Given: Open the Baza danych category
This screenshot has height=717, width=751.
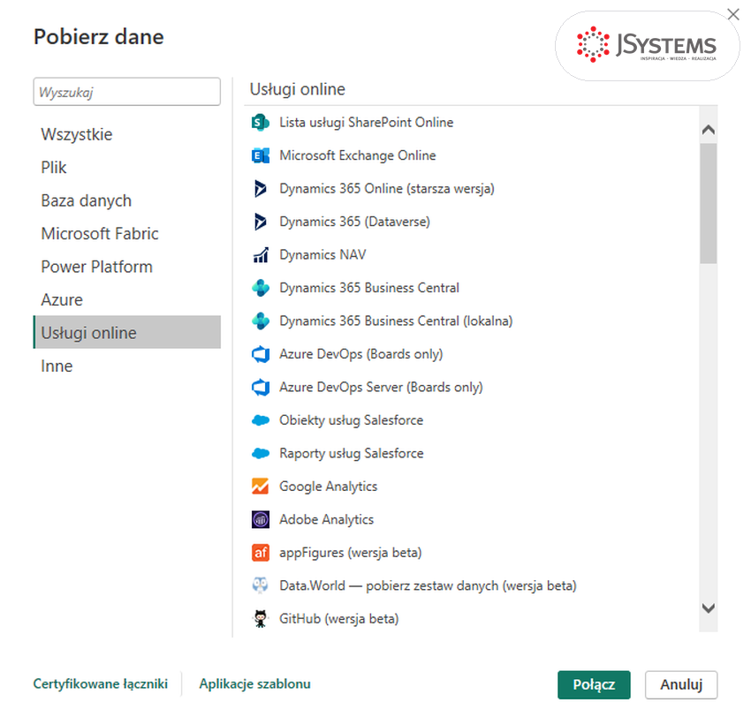Looking at the screenshot, I should coord(127,200).
